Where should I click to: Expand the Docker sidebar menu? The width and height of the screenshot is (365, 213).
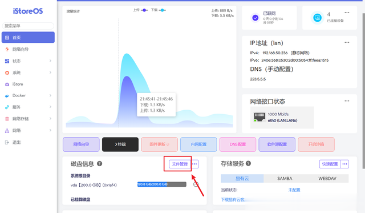coord(28,95)
